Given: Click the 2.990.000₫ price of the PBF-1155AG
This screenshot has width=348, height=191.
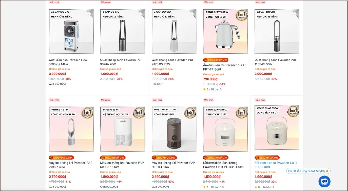Looking at the screenshot, I should click(x=263, y=74).
